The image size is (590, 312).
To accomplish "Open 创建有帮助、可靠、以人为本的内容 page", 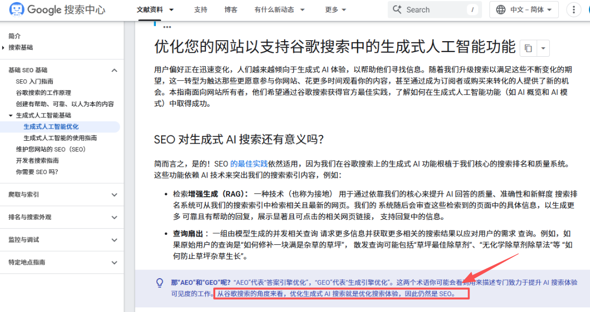I will (65, 104).
